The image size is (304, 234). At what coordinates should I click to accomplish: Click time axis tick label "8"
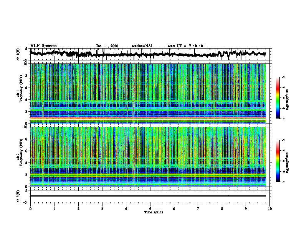[222, 209]
